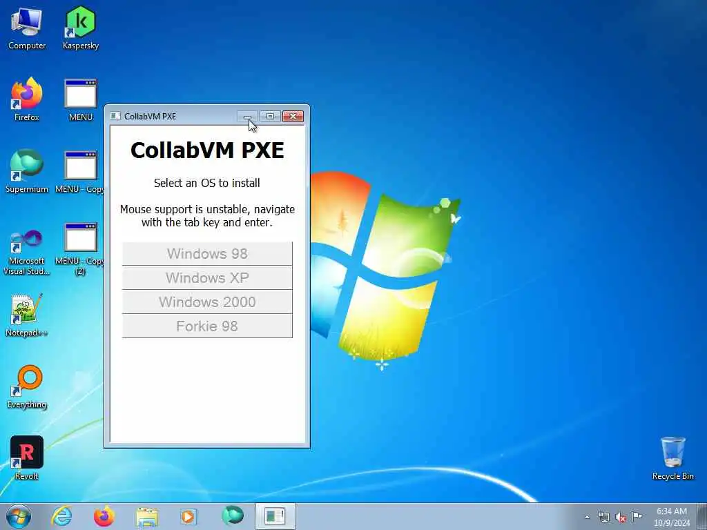The image size is (707, 530).
Task: Select the Firefox desktop shortcut
Action: point(27,99)
